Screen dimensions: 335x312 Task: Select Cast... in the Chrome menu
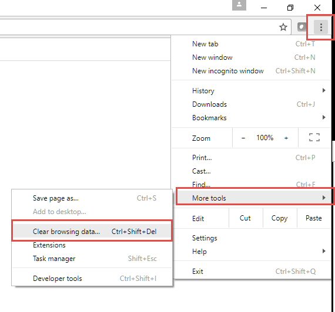252,171
